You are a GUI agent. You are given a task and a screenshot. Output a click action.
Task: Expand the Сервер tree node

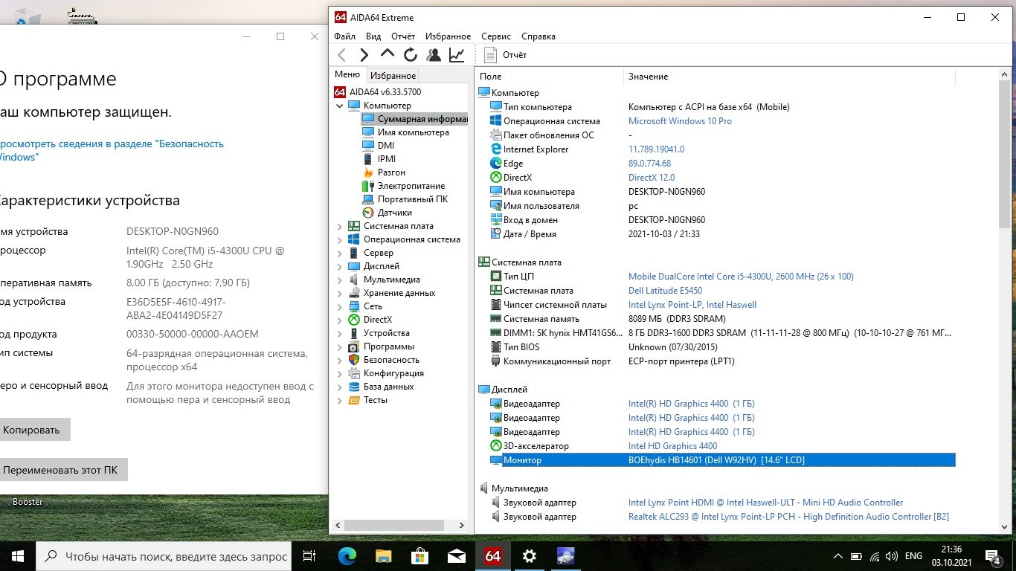tap(340, 253)
